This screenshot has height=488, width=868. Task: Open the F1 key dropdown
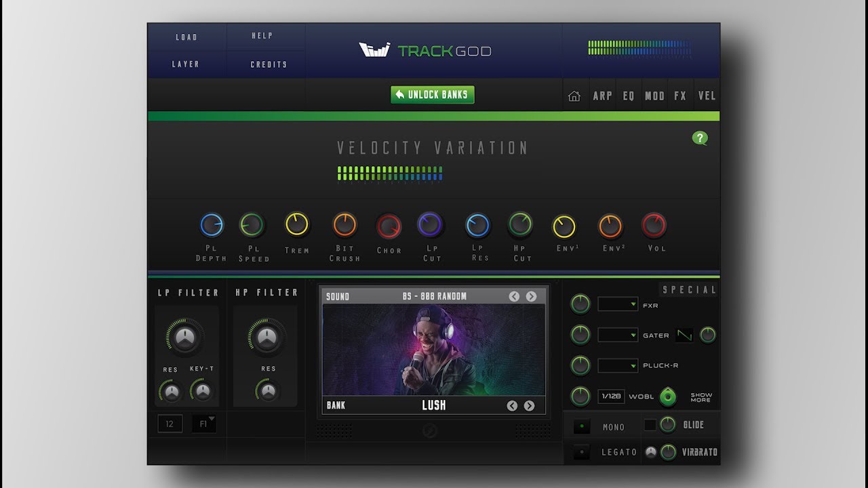pyautogui.click(x=204, y=424)
